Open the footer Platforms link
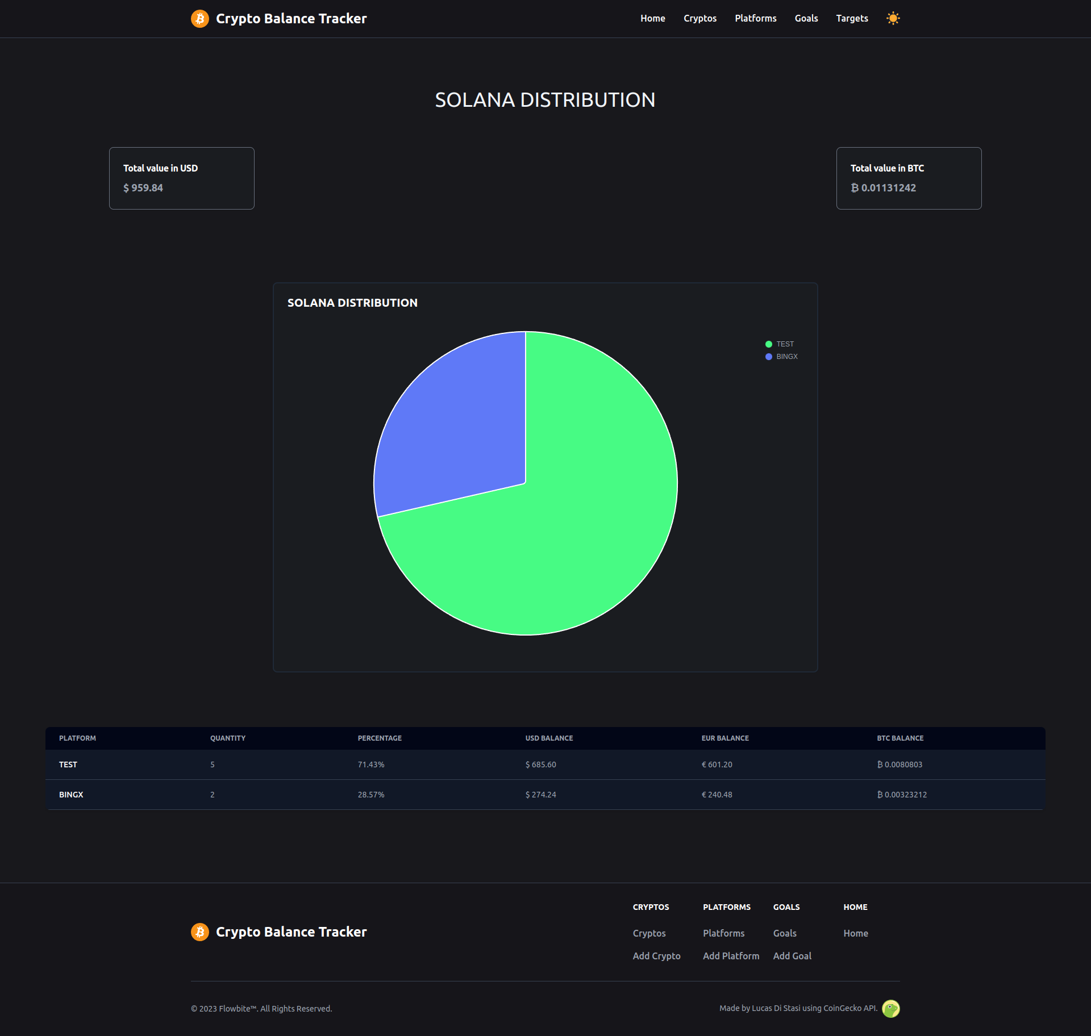The height and width of the screenshot is (1036, 1091). pyautogui.click(x=724, y=933)
